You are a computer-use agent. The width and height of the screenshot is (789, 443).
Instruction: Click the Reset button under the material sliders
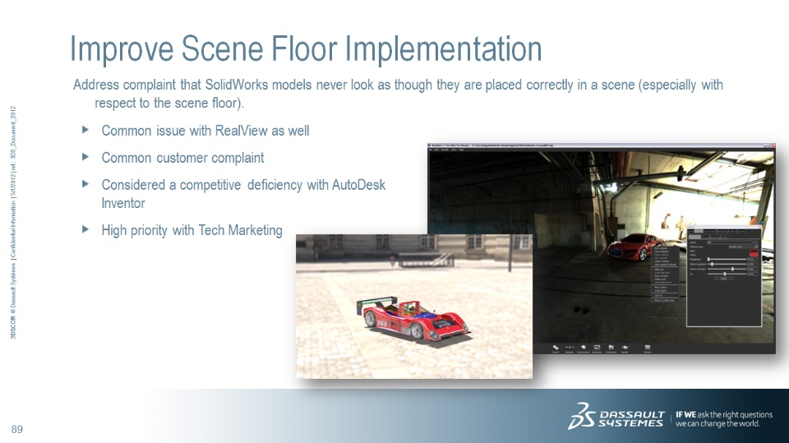724,279
